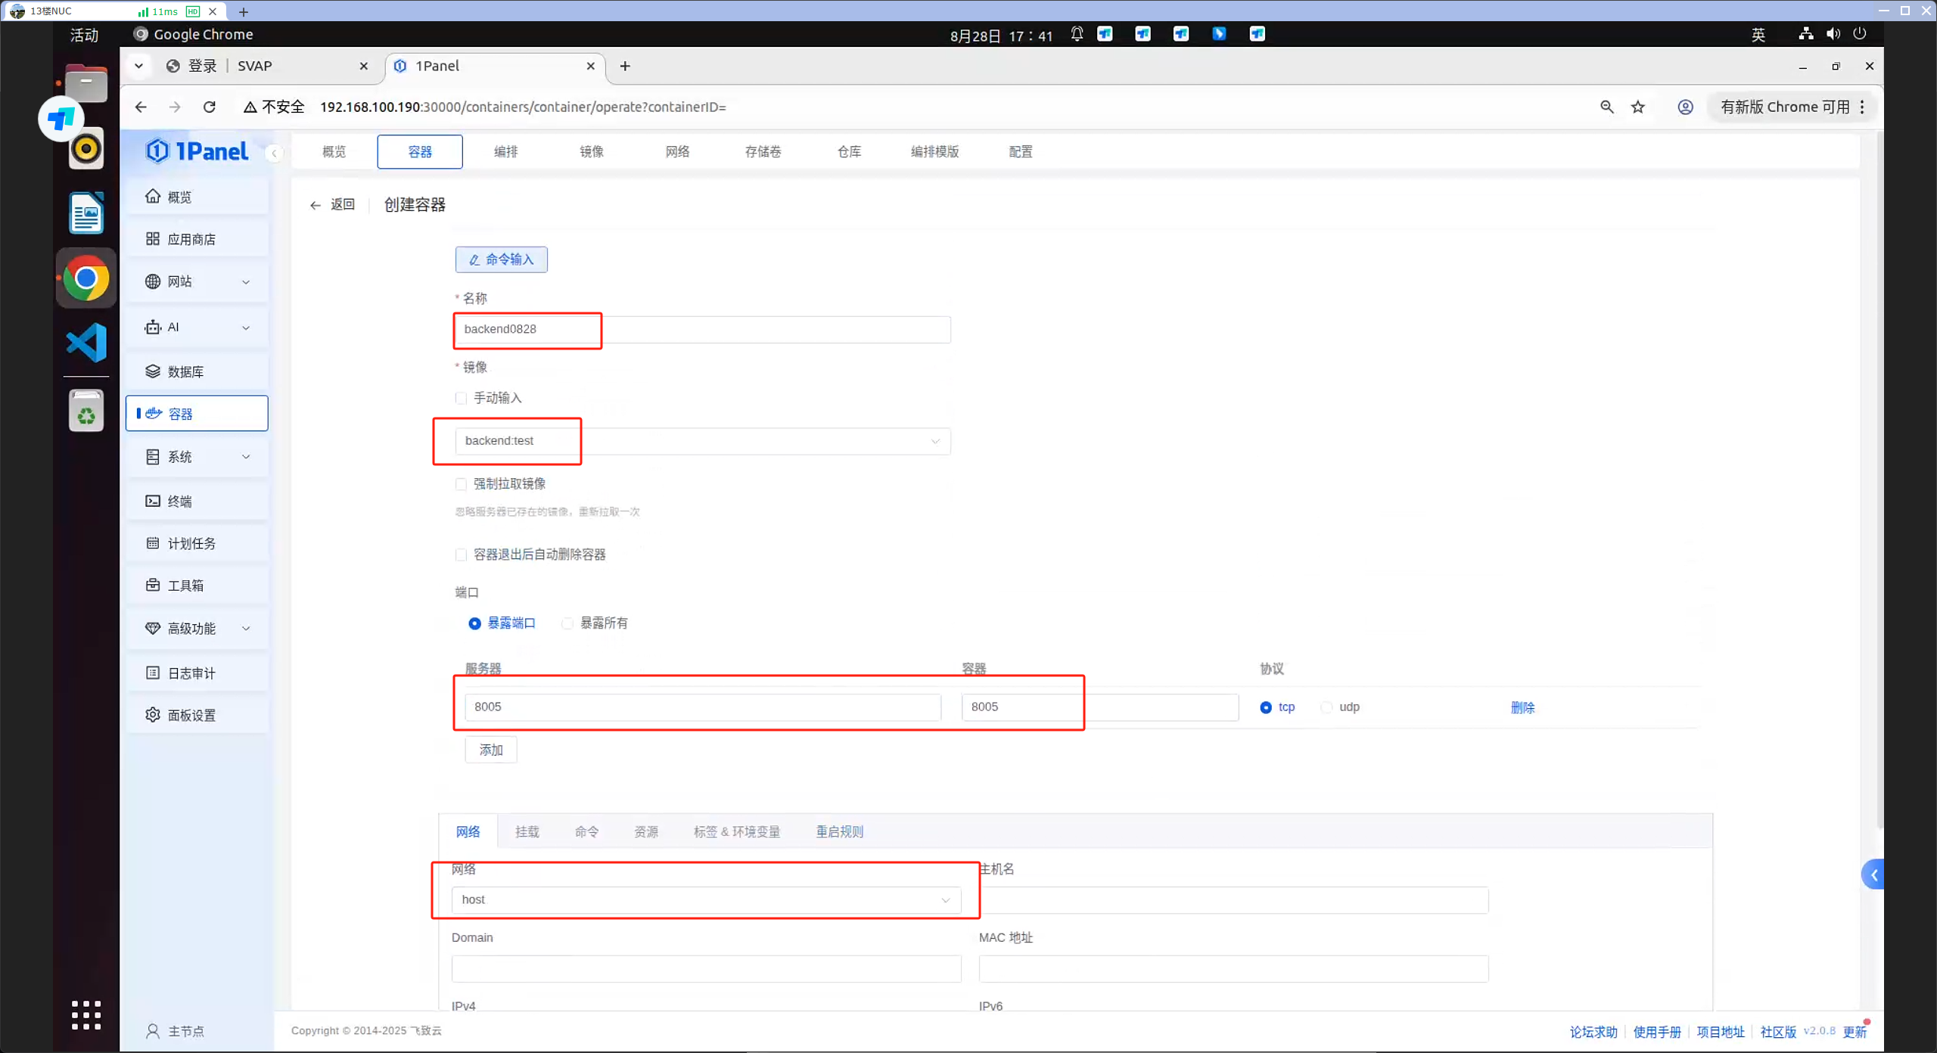Click the 1Panel logo icon
The image size is (1937, 1053).
[157, 151]
